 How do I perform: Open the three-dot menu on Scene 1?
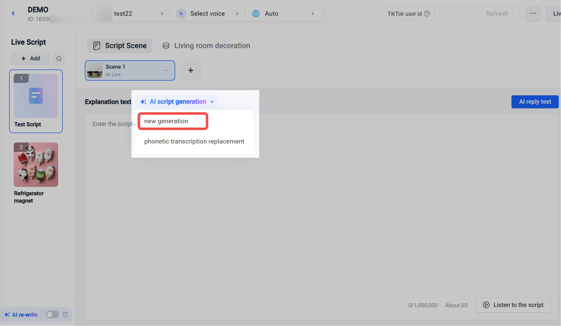[x=166, y=70]
